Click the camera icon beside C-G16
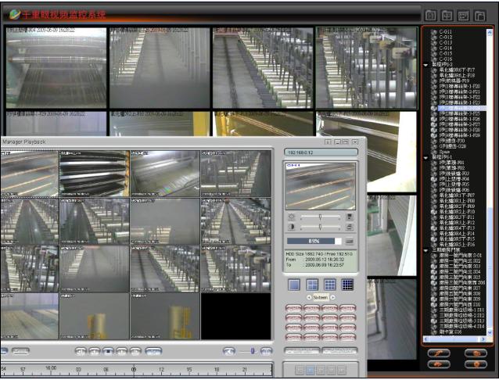The image size is (499, 380). (x=433, y=59)
